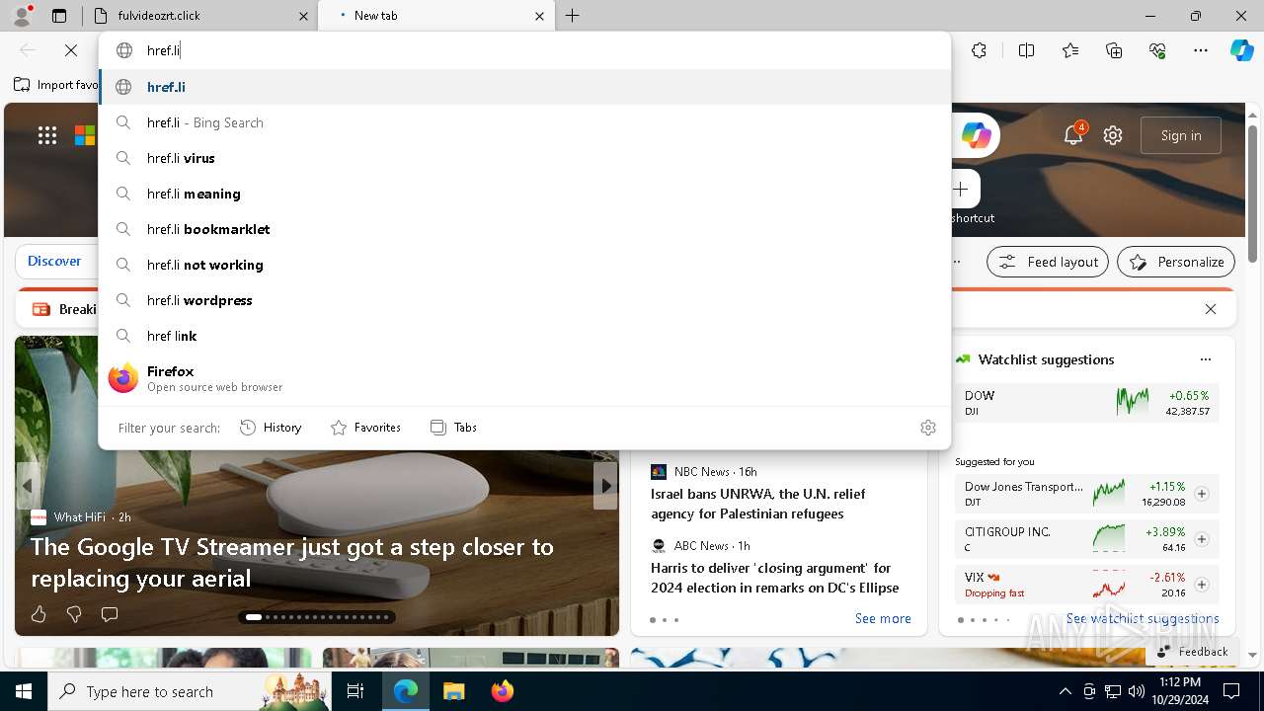1264x711 pixels.
Task: Open notifications bell with badge
Action: (1073, 135)
